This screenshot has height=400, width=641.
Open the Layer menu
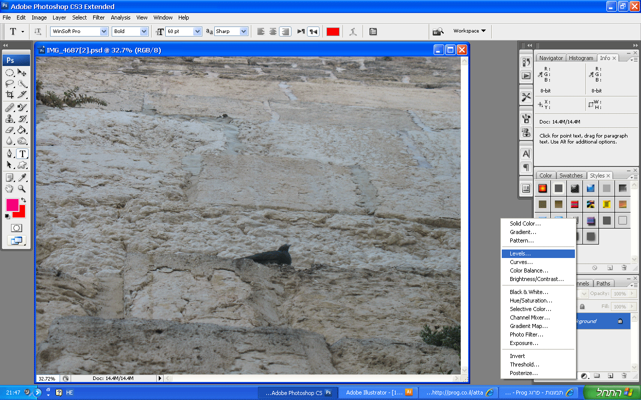[59, 17]
